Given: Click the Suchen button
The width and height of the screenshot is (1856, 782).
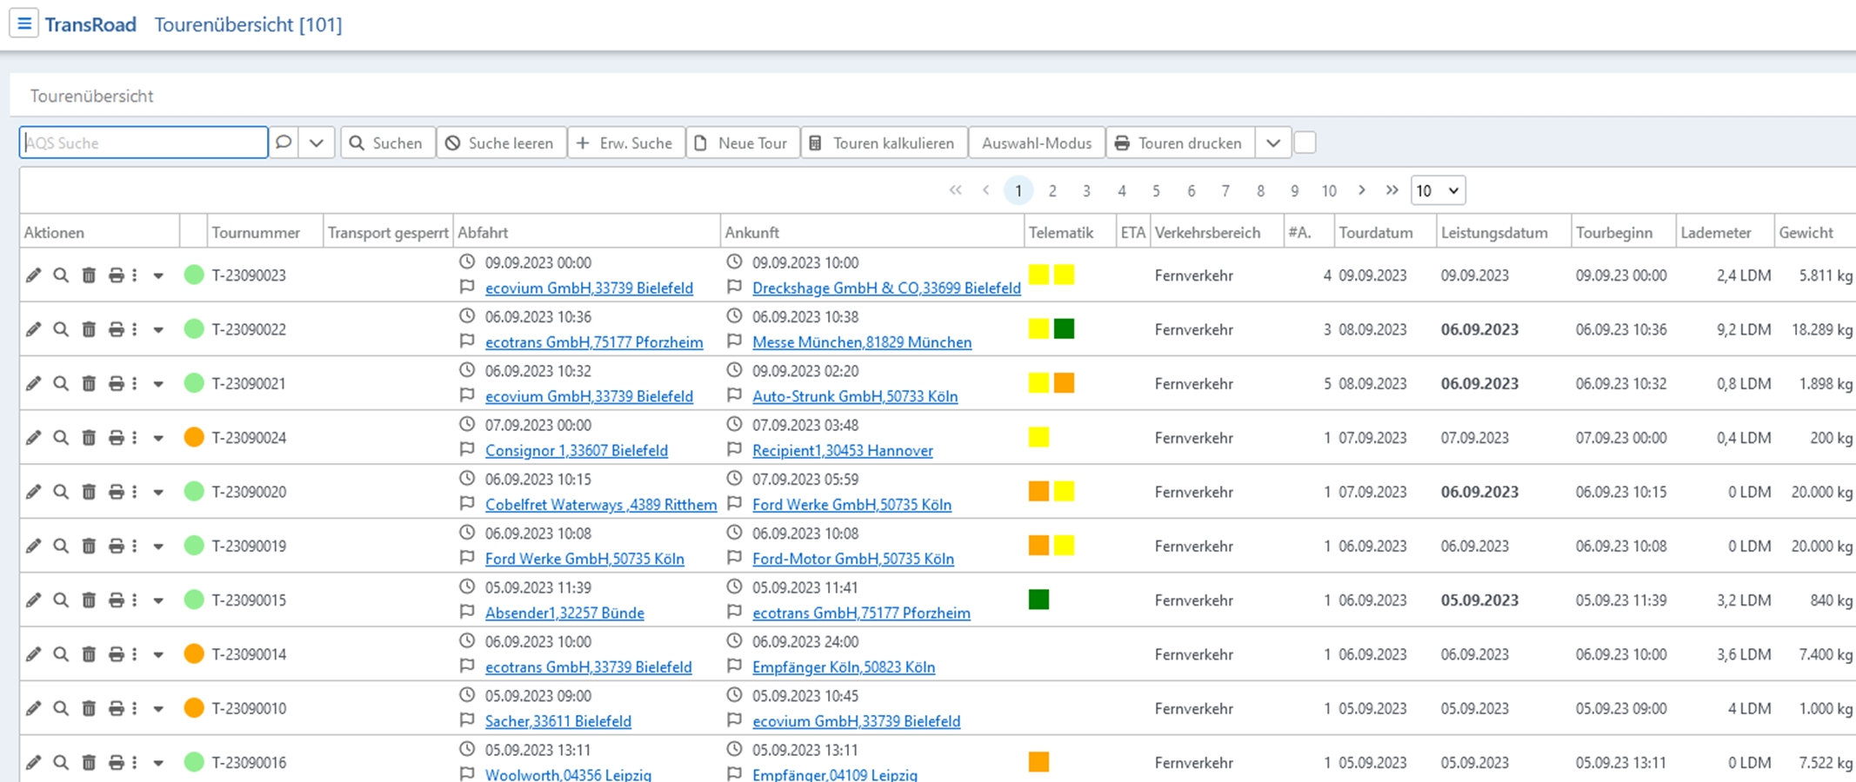Looking at the screenshot, I should [x=387, y=142].
